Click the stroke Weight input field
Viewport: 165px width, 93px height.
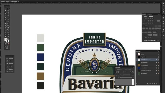point(151,16)
